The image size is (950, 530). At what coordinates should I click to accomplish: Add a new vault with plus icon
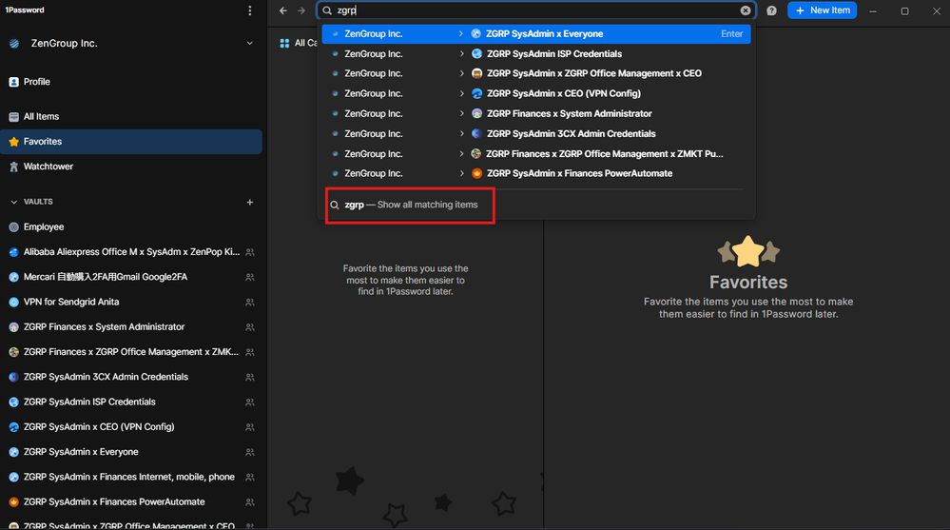(x=249, y=202)
